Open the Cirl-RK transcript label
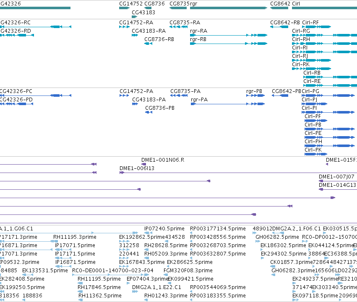This screenshot has width=357, height=302. pyautogui.click(x=301, y=65)
